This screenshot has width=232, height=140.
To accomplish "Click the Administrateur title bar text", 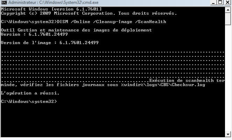I will pyautogui.click(x=54, y=2).
